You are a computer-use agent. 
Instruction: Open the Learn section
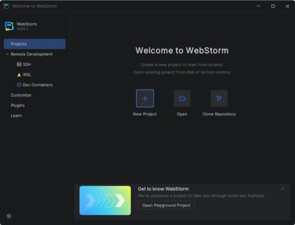[16, 115]
